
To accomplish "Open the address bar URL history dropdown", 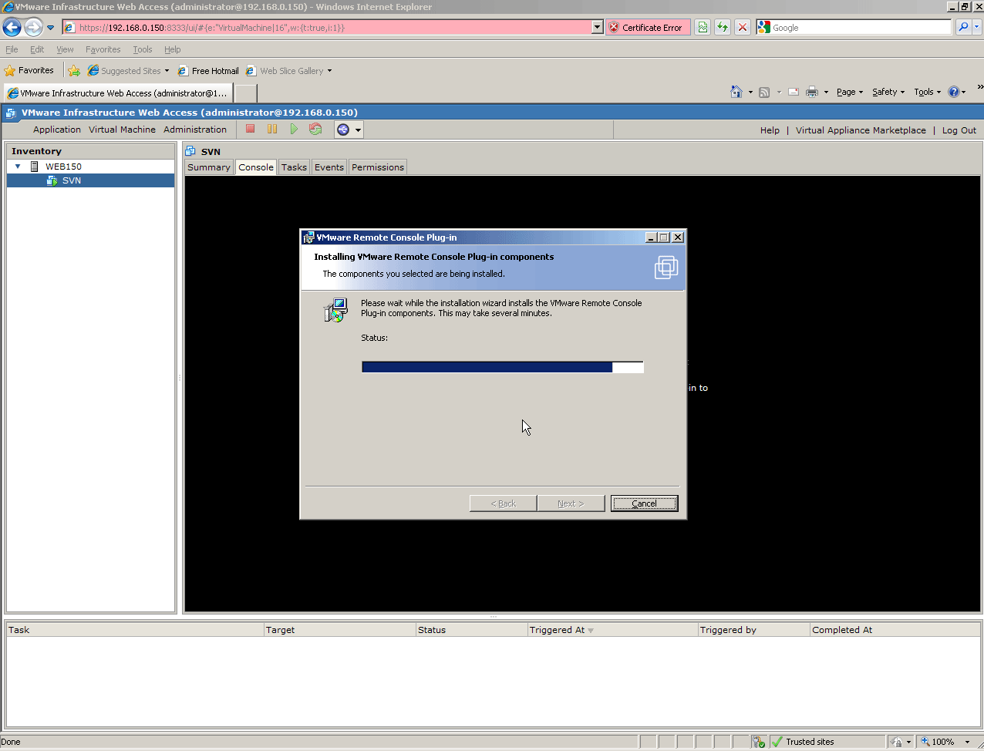I will click(597, 27).
